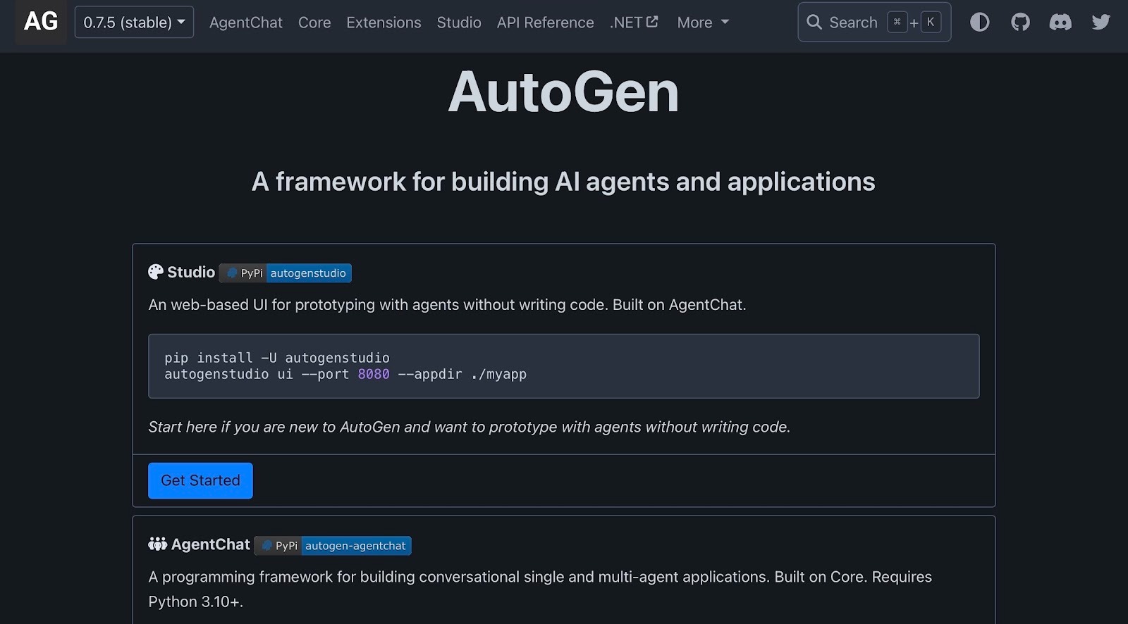Click the 'Start here if you are new' italic note

pos(470,427)
